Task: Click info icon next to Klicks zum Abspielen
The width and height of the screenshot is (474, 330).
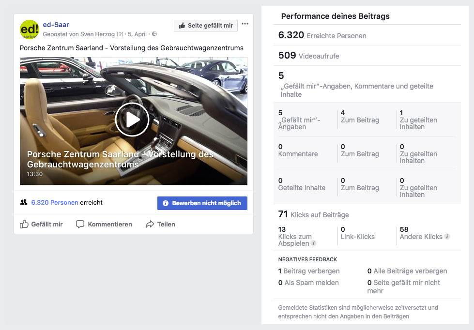Action: 313,243
